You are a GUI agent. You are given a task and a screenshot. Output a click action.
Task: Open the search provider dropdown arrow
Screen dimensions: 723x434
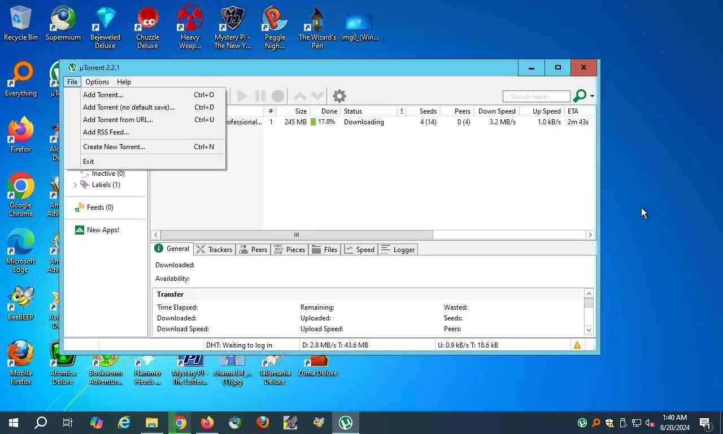point(592,96)
